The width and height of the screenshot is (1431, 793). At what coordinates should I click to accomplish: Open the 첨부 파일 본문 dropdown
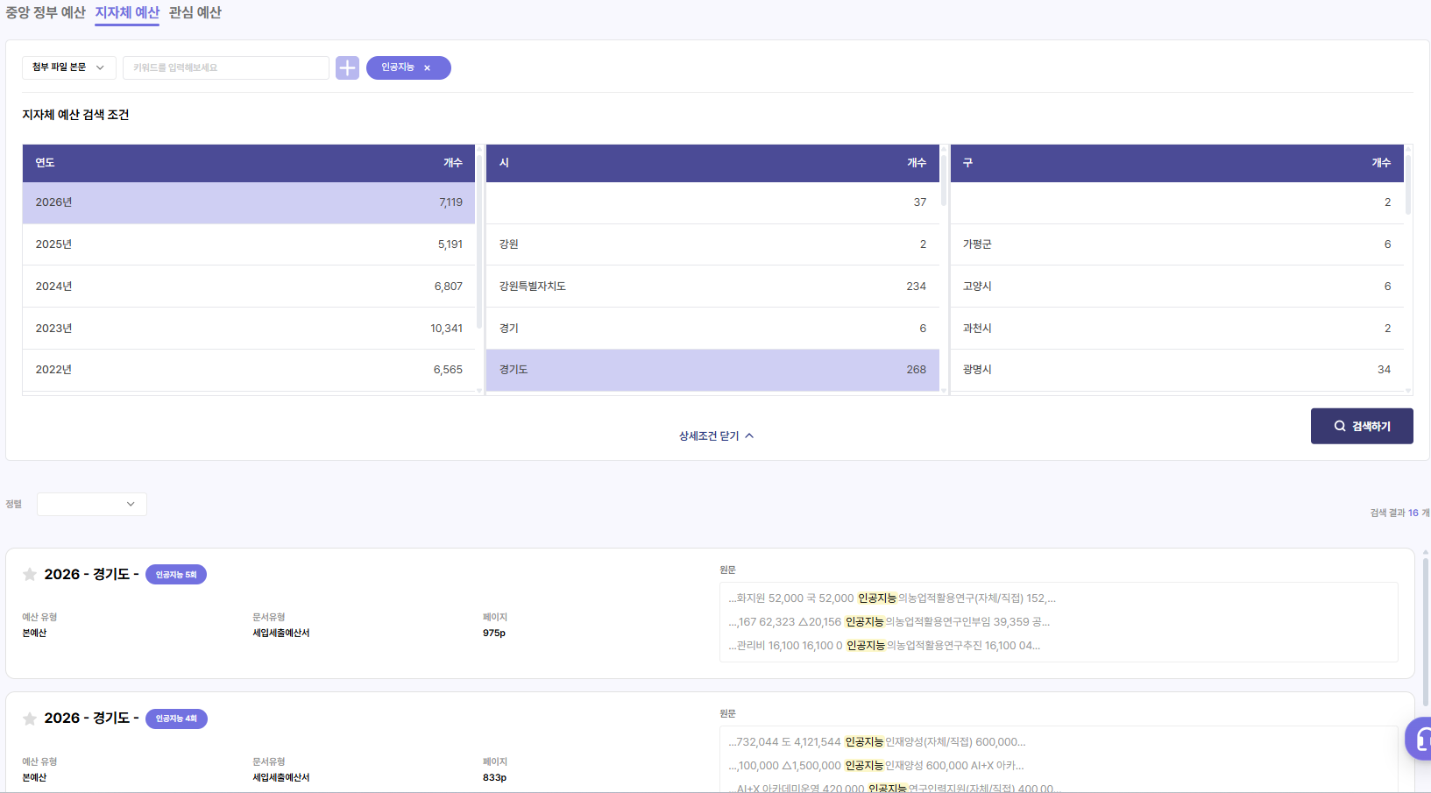[68, 67]
